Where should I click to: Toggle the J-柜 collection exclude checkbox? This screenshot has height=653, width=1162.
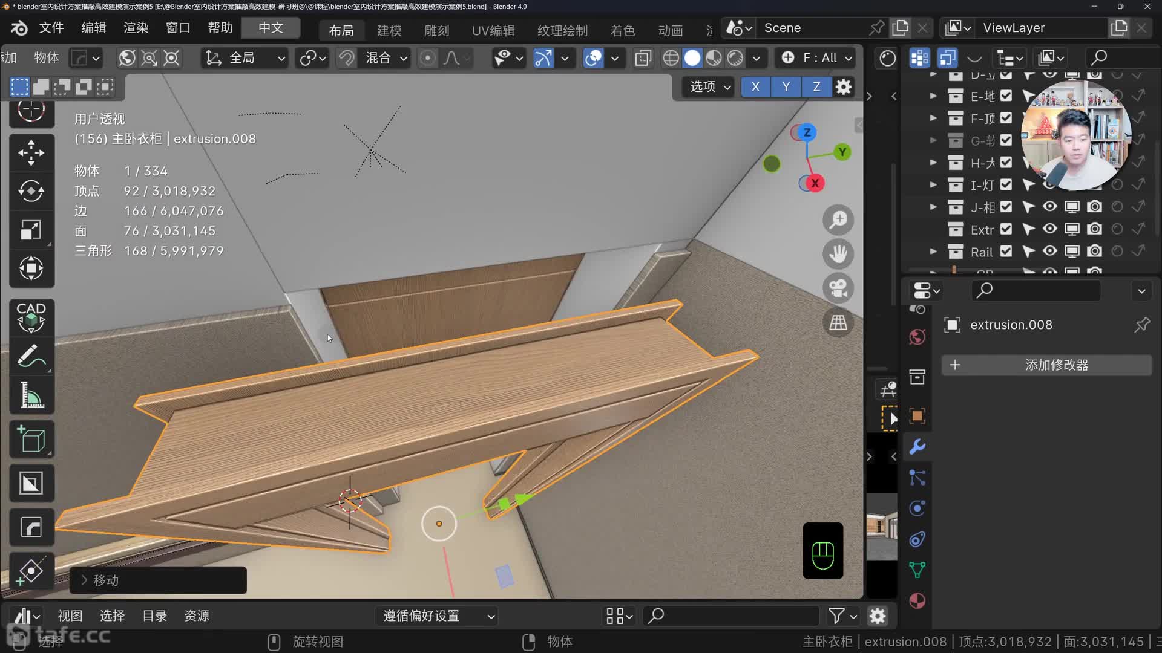[1006, 207]
